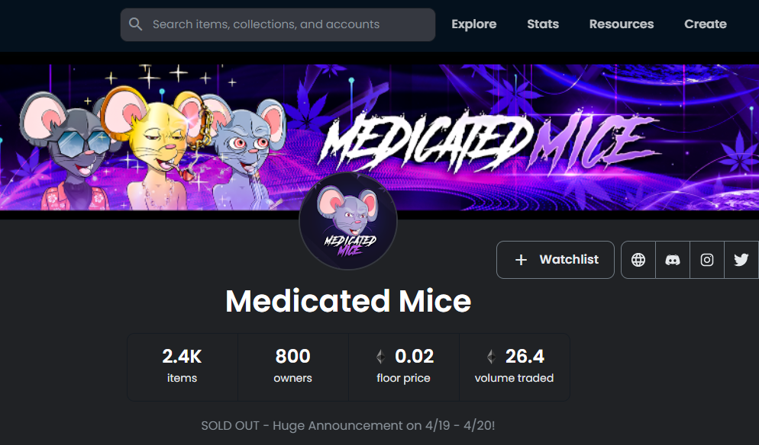Open the Twitter icon

pos(740,259)
